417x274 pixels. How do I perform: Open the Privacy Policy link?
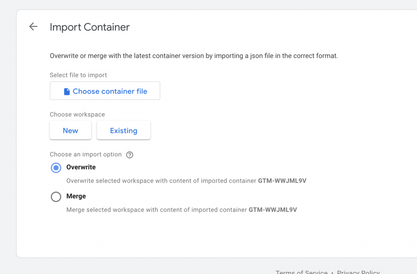pos(358,272)
